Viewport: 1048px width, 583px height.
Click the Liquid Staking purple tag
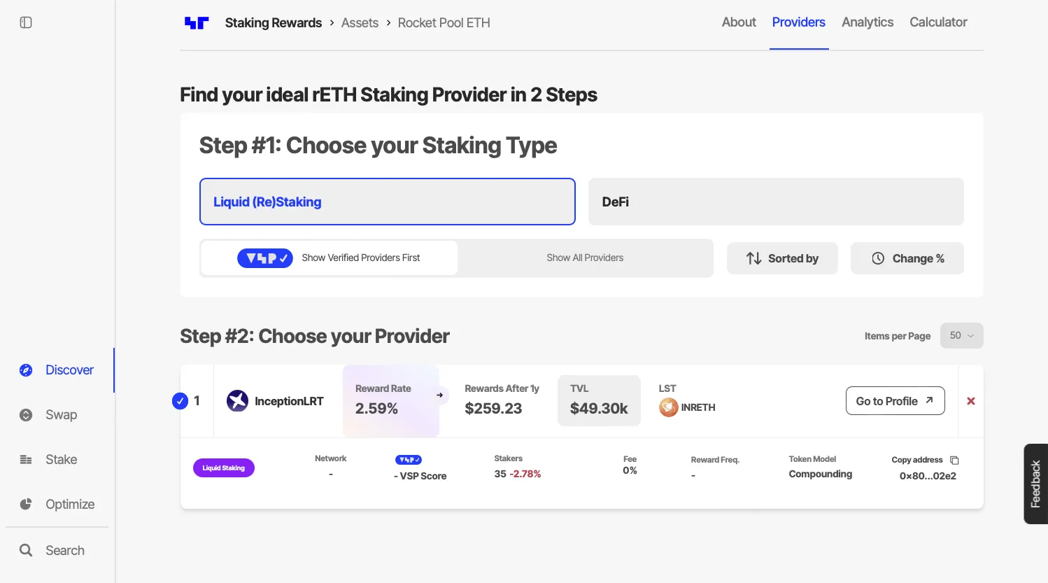tap(224, 468)
